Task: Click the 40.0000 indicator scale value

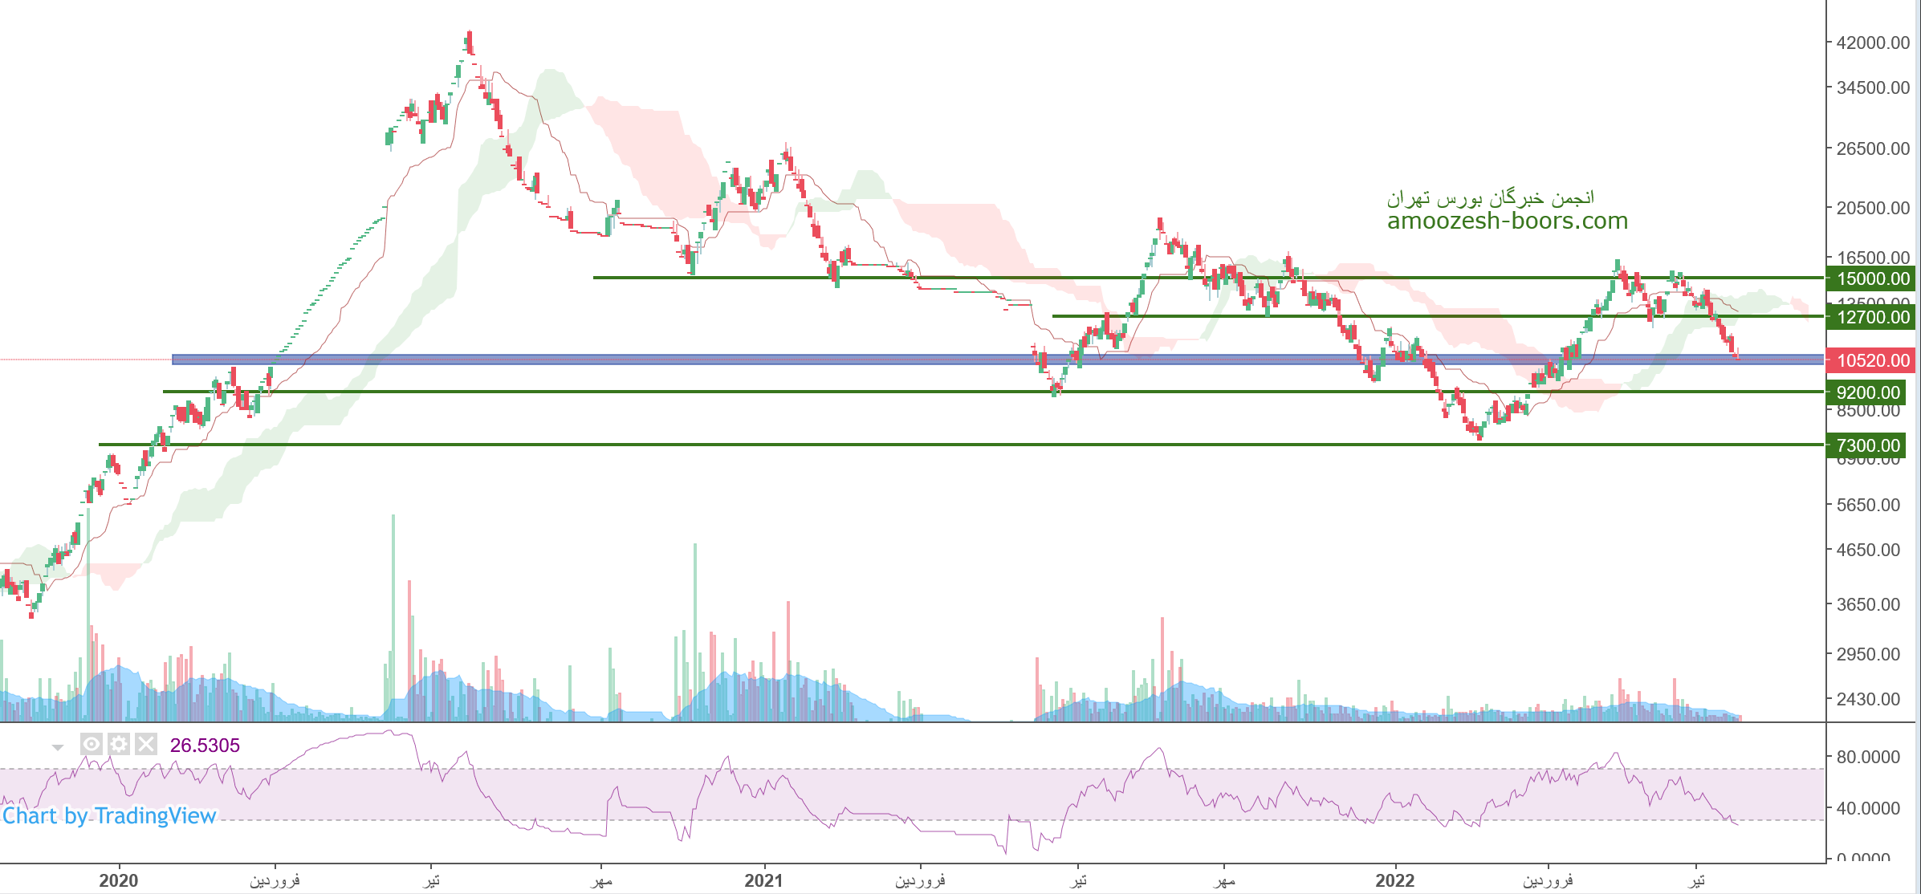Action: [1868, 808]
